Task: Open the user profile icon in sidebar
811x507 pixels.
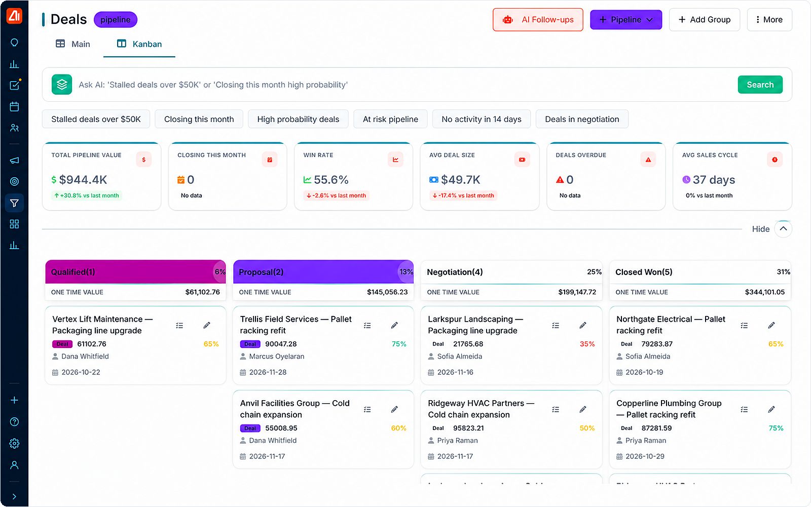Action: tap(14, 465)
